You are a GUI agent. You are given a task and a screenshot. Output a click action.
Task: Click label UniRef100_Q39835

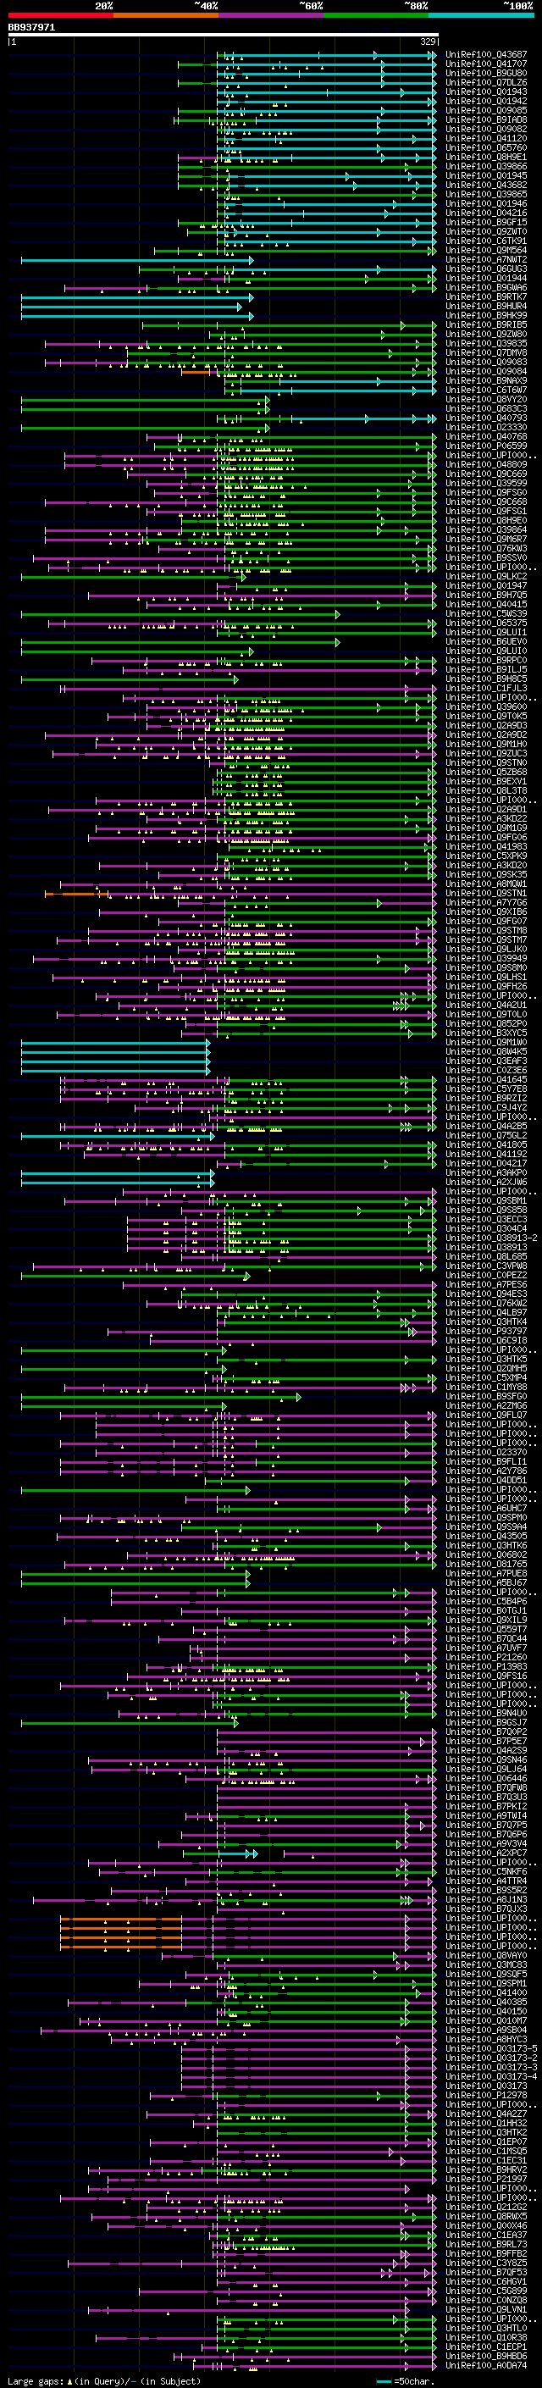[486, 343]
